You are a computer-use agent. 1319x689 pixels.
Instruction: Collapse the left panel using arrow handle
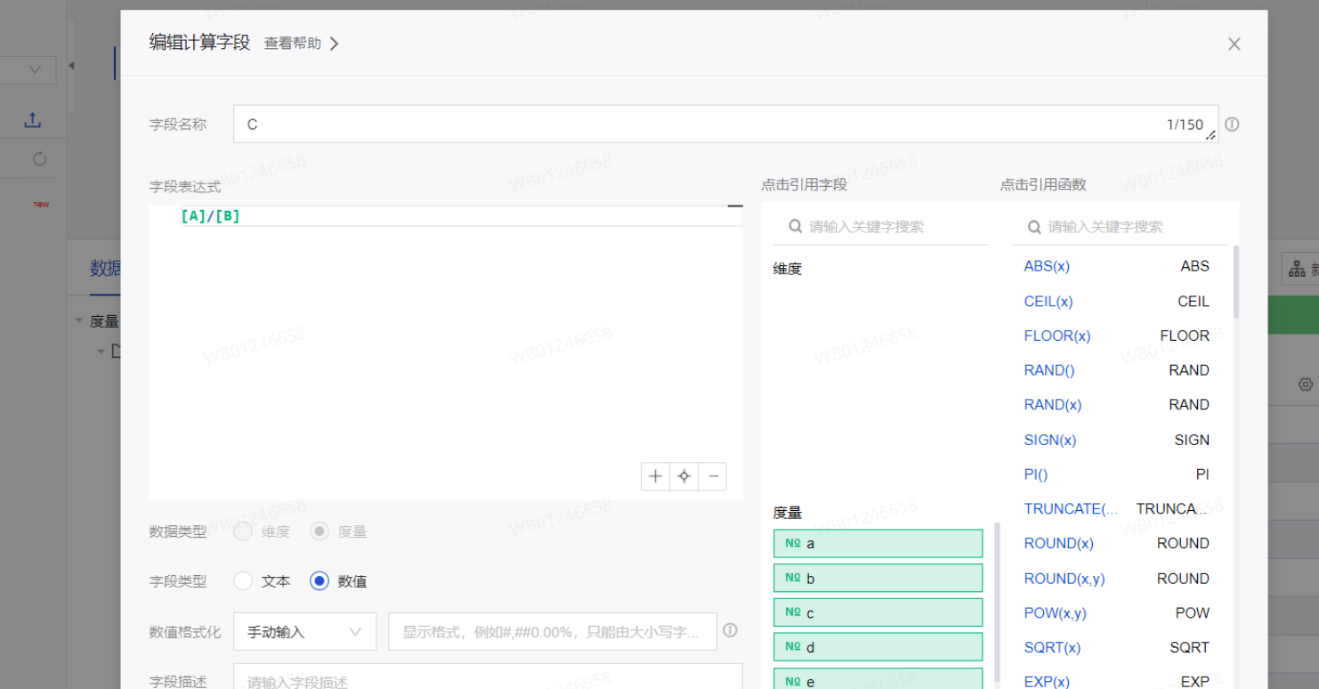pyautogui.click(x=71, y=65)
